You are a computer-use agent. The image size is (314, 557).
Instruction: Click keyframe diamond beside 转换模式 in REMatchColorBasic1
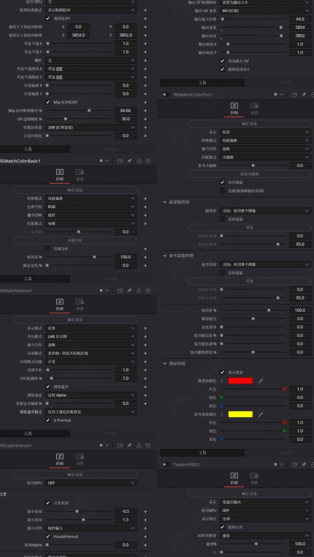145,198
